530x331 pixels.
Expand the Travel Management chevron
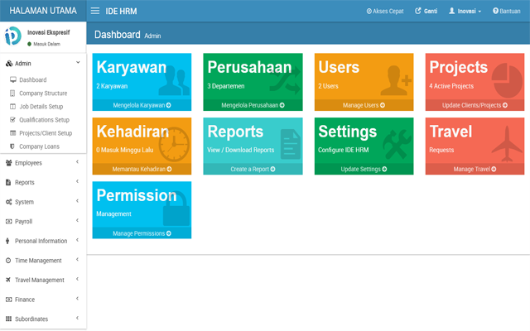77,280
